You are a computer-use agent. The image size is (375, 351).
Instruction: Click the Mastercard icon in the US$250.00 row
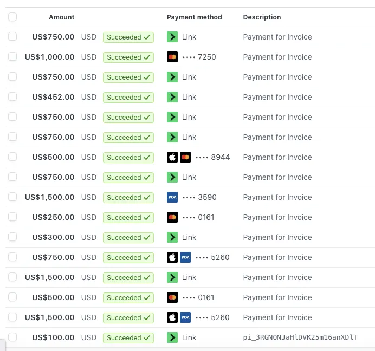172,217
